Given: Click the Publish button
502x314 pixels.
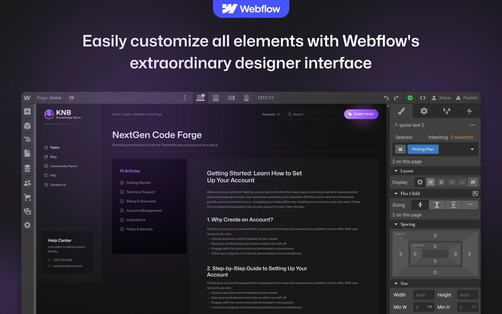Looking at the screenshot, I should coord(467,98).
